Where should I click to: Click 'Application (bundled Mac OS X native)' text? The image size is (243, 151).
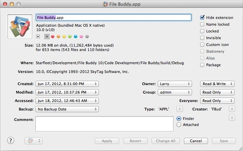(x=70, y=25)
